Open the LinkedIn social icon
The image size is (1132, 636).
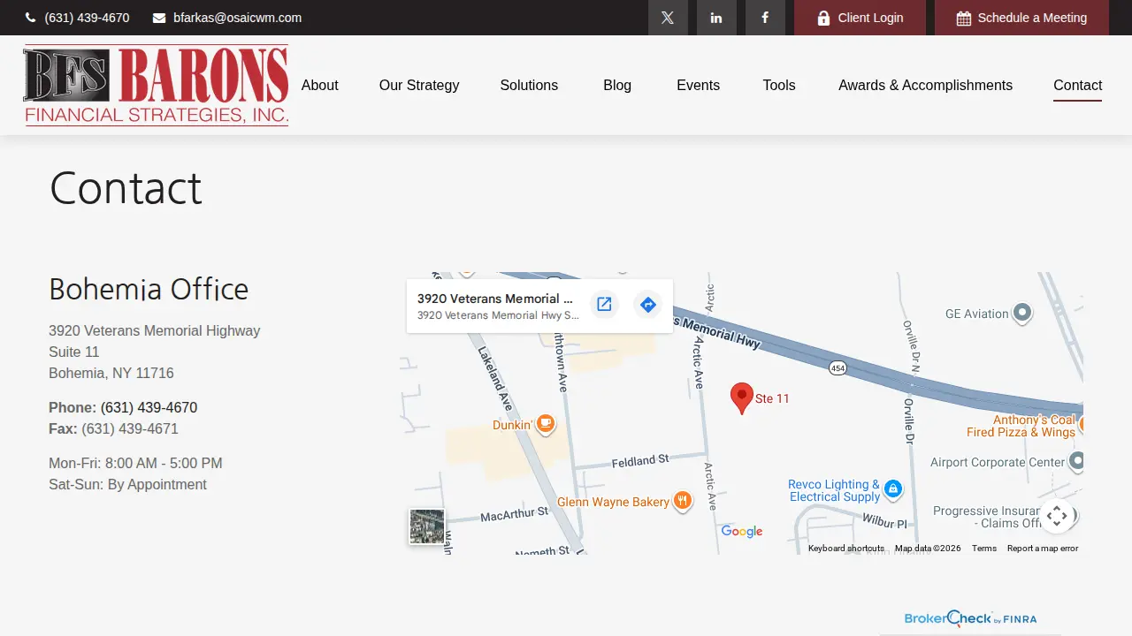click(716, 18)
